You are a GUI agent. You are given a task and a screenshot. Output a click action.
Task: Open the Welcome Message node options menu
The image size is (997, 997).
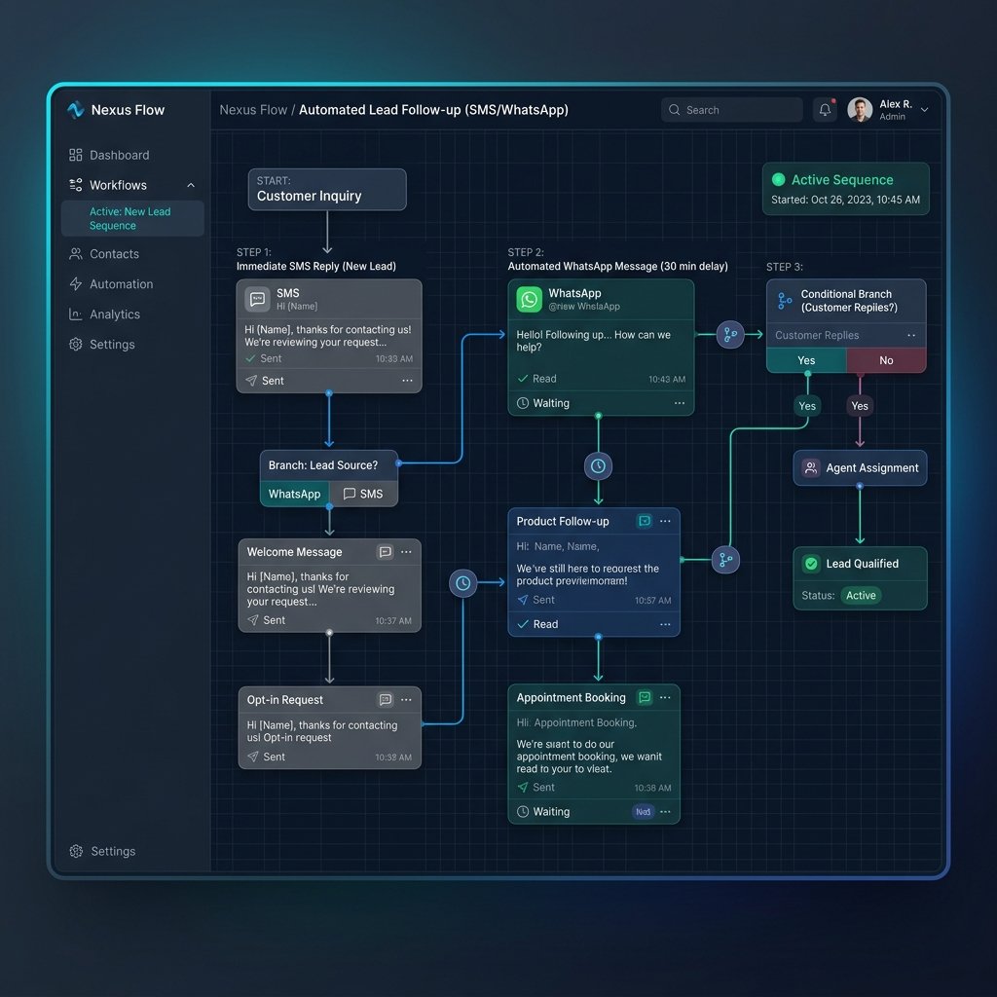[x=406, y=552]
